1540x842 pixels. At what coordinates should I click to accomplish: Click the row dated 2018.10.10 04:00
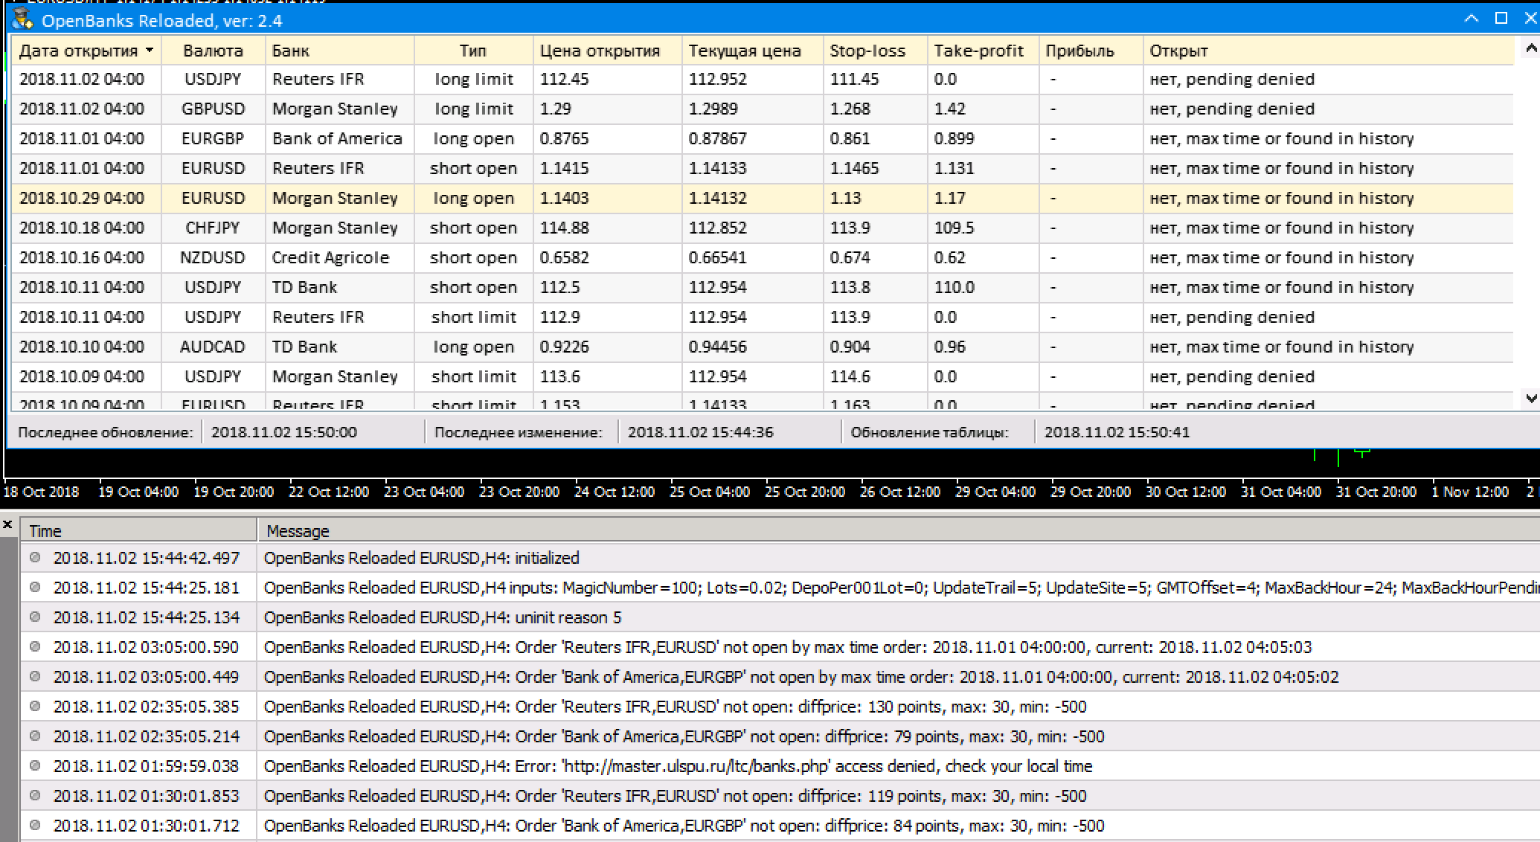[763, 347]
